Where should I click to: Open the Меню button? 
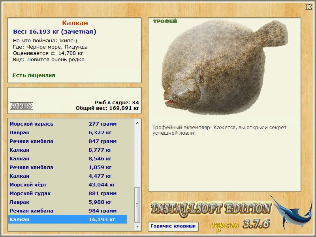coord(22,106)
